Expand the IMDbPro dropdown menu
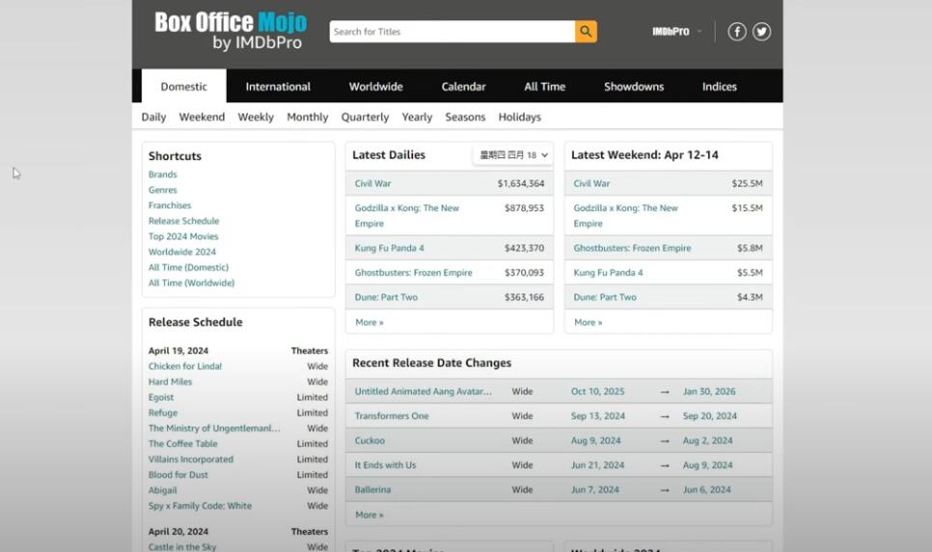The width and height of the screenshot is (932, 552). point(676,32)
